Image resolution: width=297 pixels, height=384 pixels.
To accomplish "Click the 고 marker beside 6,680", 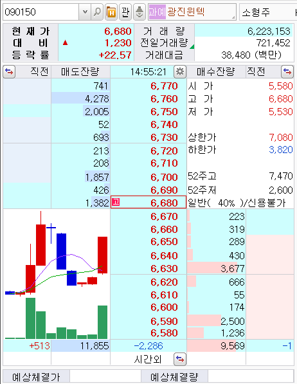I will point(116,202).
